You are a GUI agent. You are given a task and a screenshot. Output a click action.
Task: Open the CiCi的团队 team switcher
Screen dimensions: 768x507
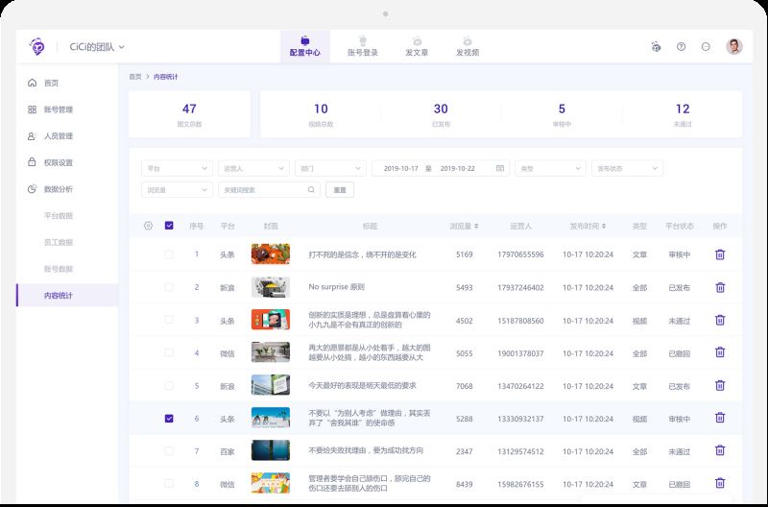[97, 46]
